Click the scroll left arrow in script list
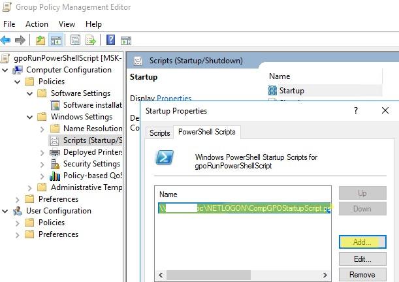The width and height of the screenshot is (399, 282). coord(161,275)
